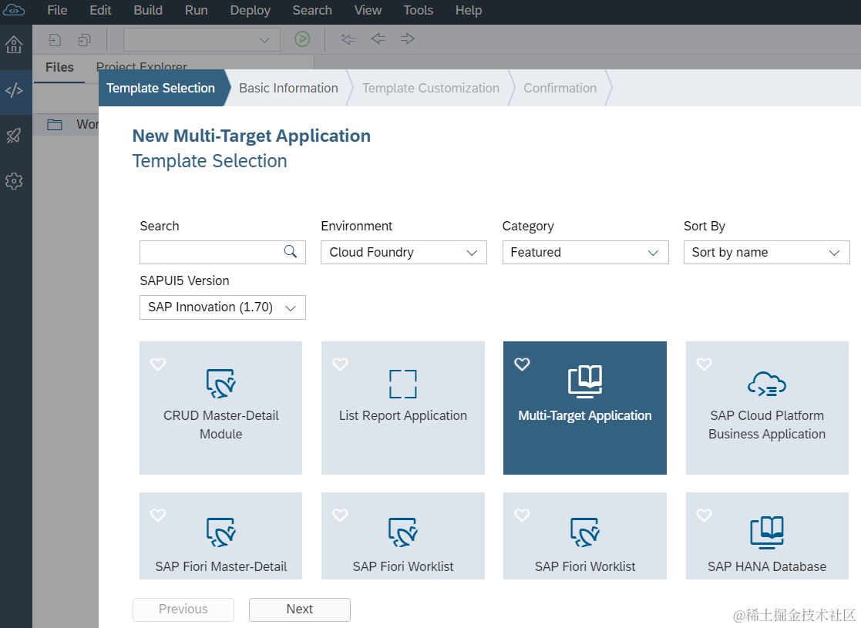Viewport: 861px width, 628px height.
Task: Open the File menu
Action: (57, 11)
